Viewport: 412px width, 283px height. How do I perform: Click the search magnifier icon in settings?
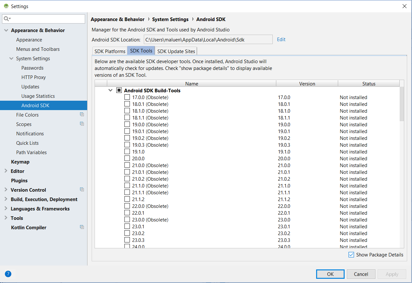7,19
